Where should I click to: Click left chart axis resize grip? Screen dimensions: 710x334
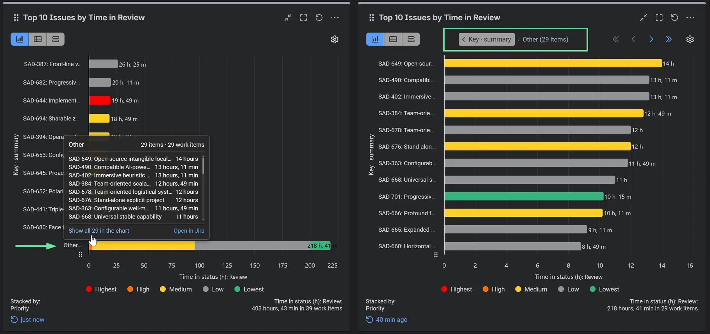point(81,254)
